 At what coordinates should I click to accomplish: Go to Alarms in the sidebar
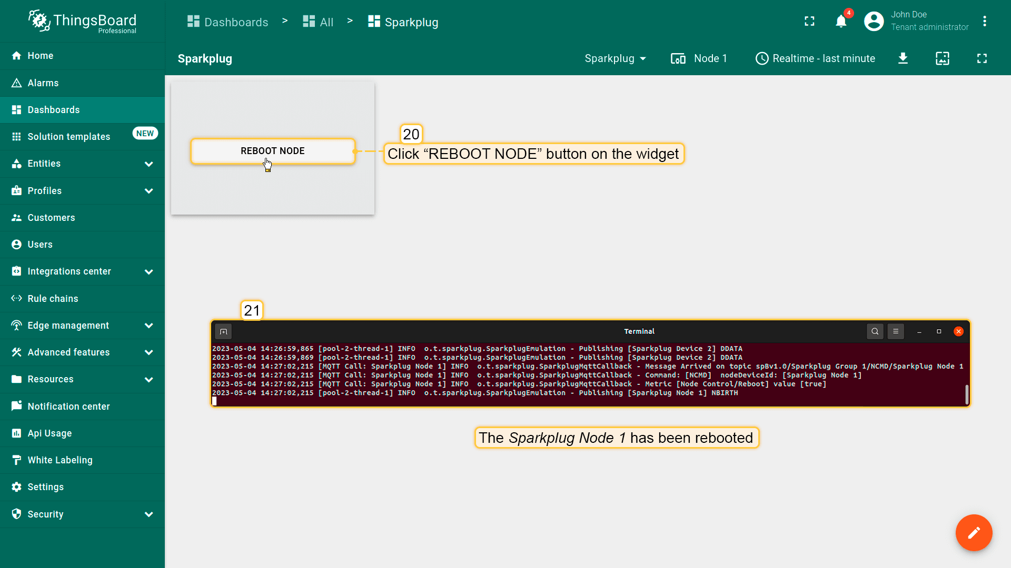[x=43, y=83]
